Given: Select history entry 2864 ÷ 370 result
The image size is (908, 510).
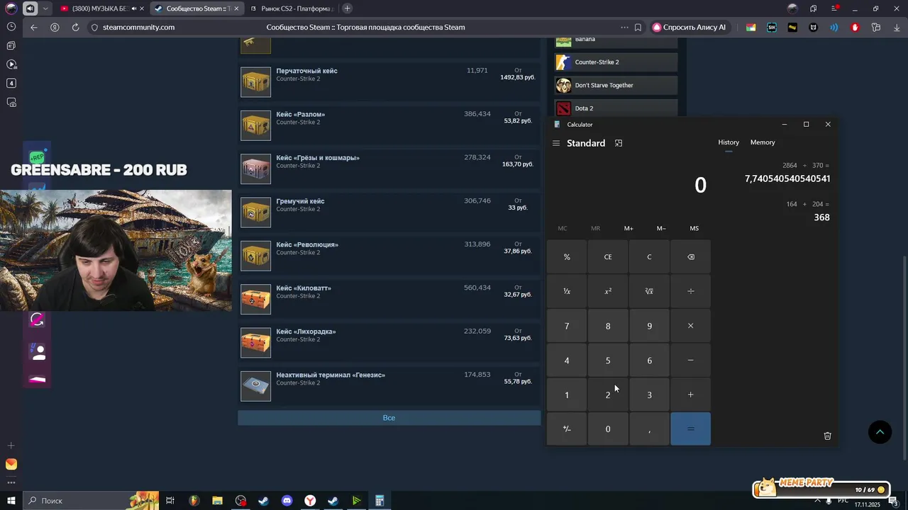Looking at the screenshot, I should (786, 173).
